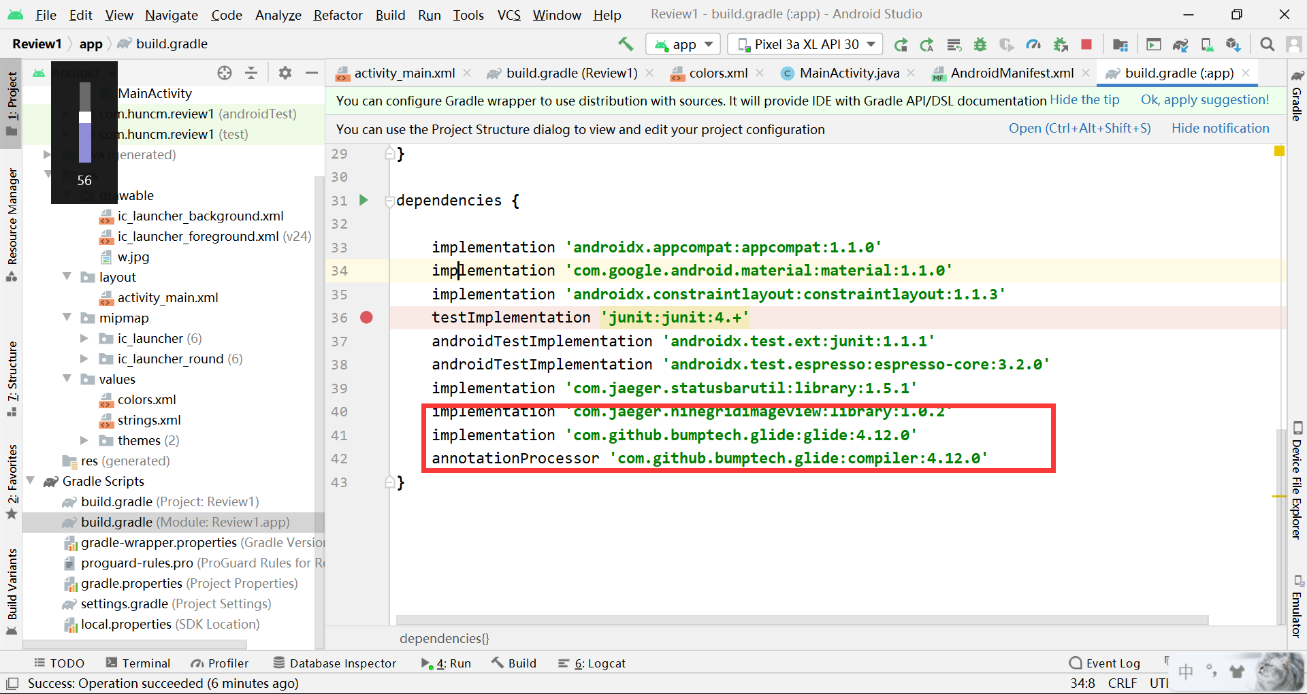This screenshot has height=694, width=1307.
Task: Select build.gradle (Project: Review1) in tree
Action: point(170,501)
